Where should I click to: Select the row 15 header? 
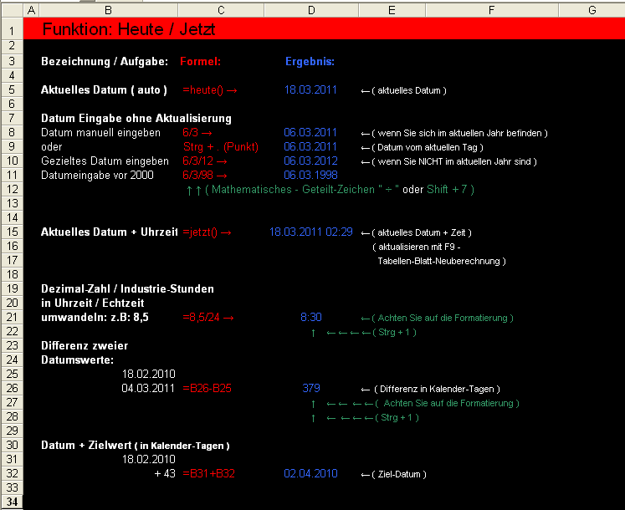pyautogui.click(x=11, y=232)
